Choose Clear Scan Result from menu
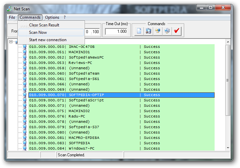 [51, 25]
